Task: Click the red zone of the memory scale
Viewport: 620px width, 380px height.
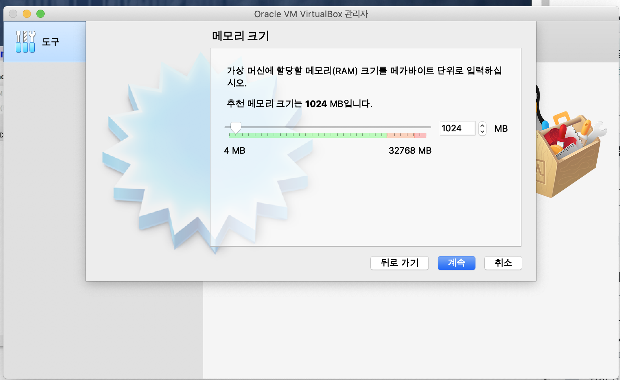Action: point(420,135)
